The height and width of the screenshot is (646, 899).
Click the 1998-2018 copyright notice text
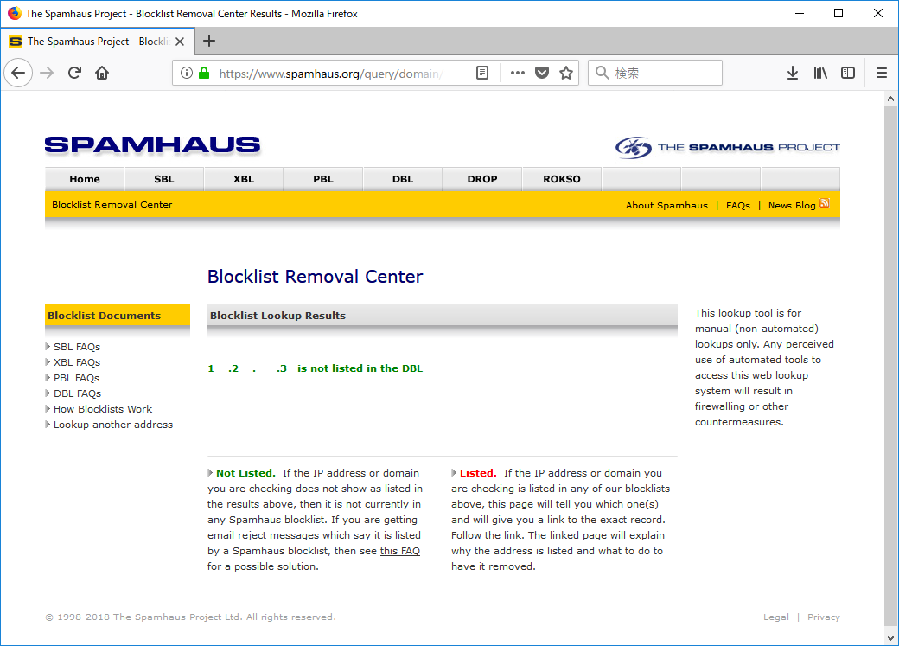click(x=190, y=617)
